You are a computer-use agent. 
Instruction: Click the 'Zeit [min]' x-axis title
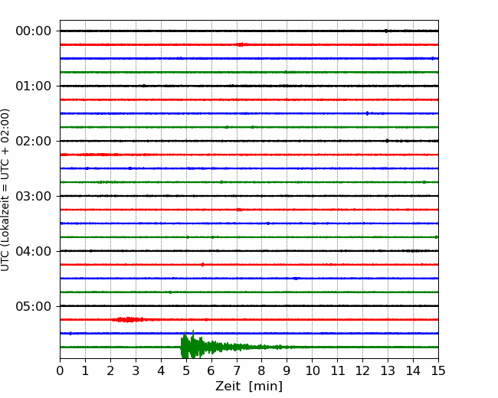[249, 387]
